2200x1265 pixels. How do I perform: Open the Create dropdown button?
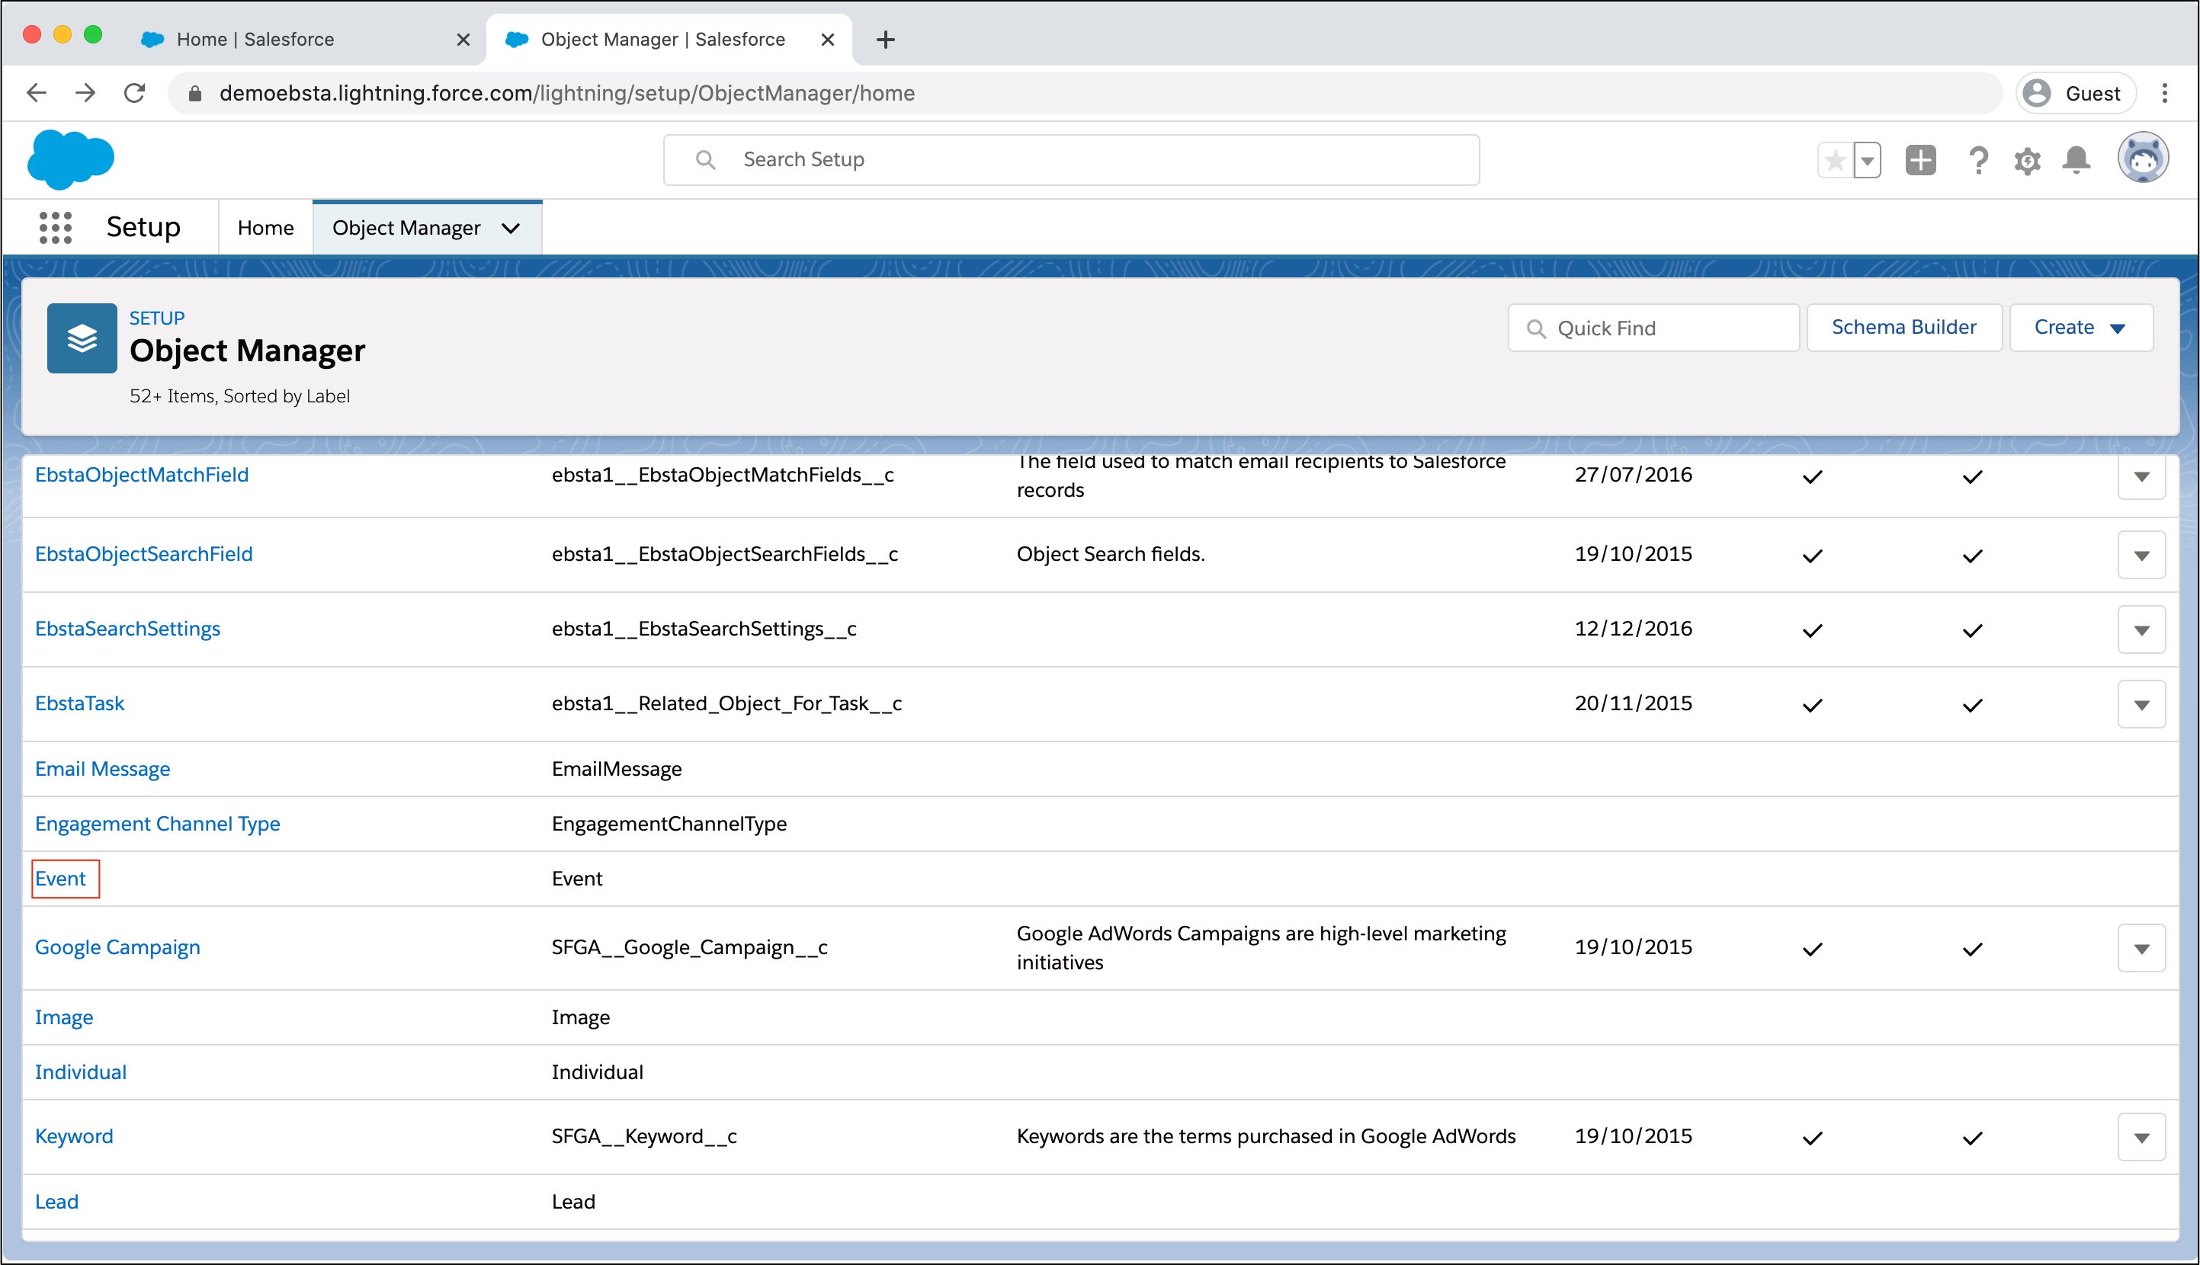2080,328
